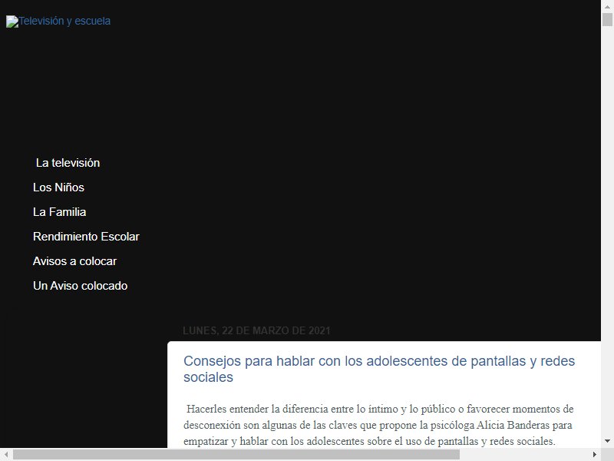614x461 pixels.
Task: Click the vertical scrollbar down arrow
Action: click(607, 441)
